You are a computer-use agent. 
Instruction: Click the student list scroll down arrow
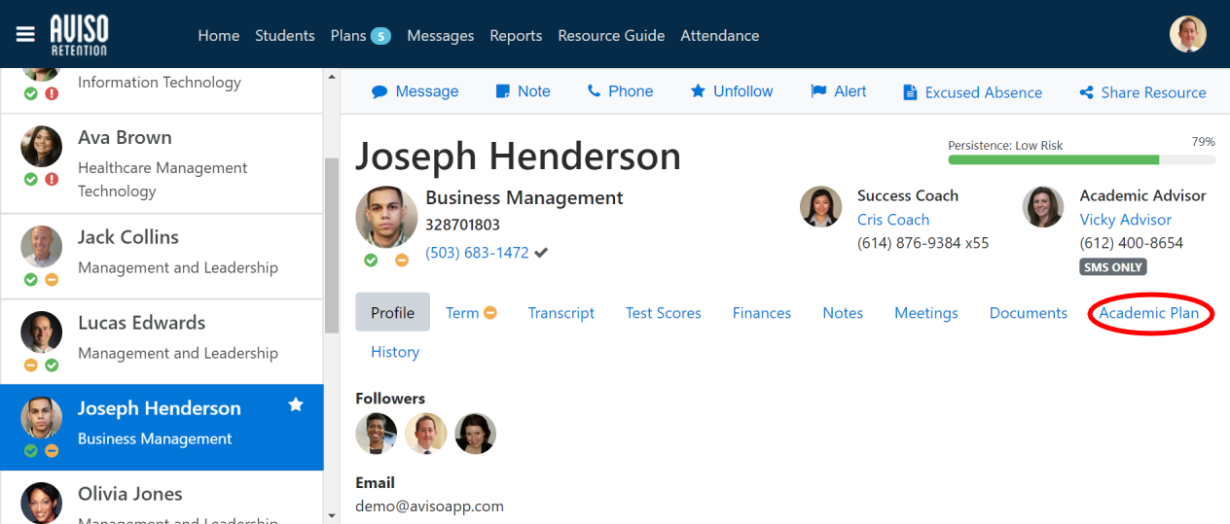[x=331, y=515]
